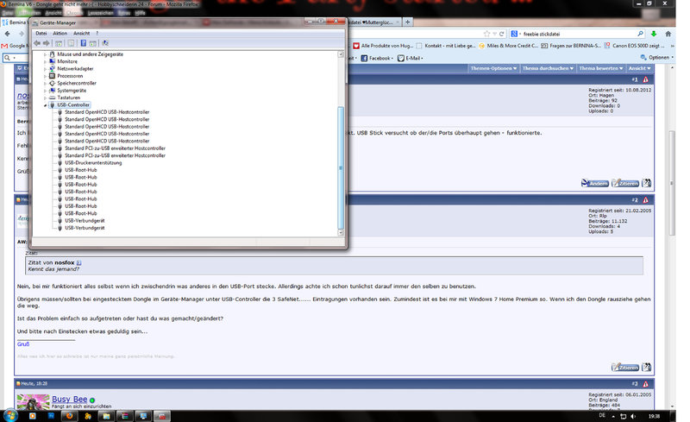
Task: Select the USB-Controller tree item
Action: (73, 104)
